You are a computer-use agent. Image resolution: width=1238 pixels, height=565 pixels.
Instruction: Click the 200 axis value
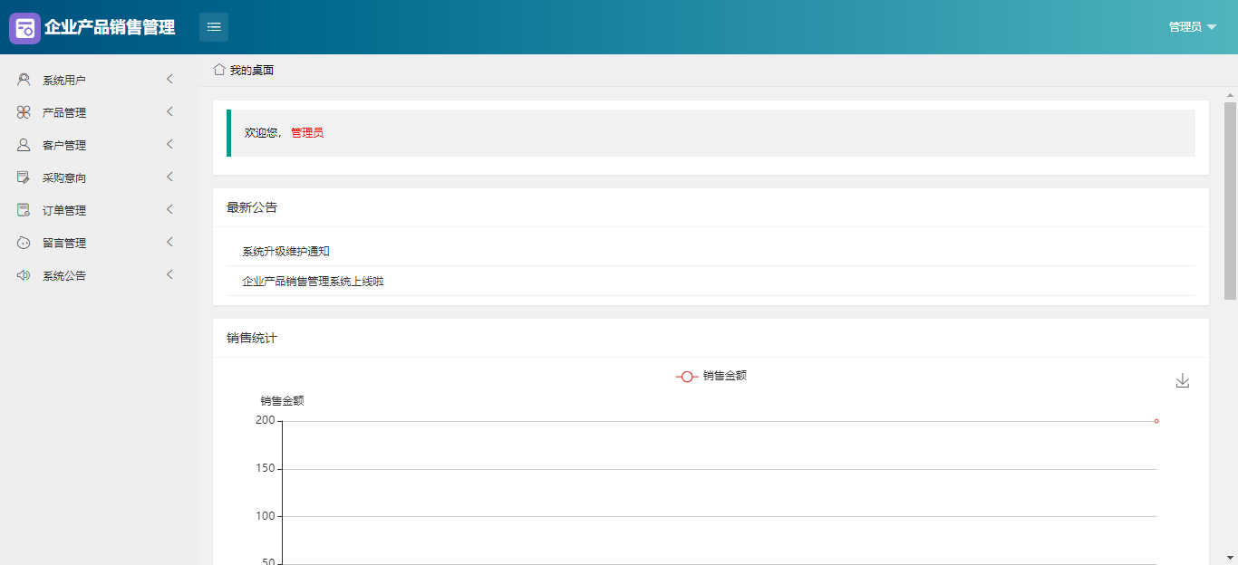(265, 420)
